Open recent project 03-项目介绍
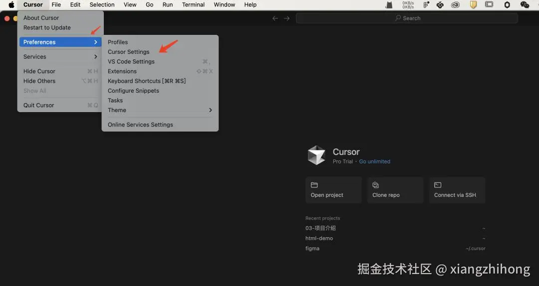The height and width of the screenshot is (286, 539). click(x=395, y=228)
